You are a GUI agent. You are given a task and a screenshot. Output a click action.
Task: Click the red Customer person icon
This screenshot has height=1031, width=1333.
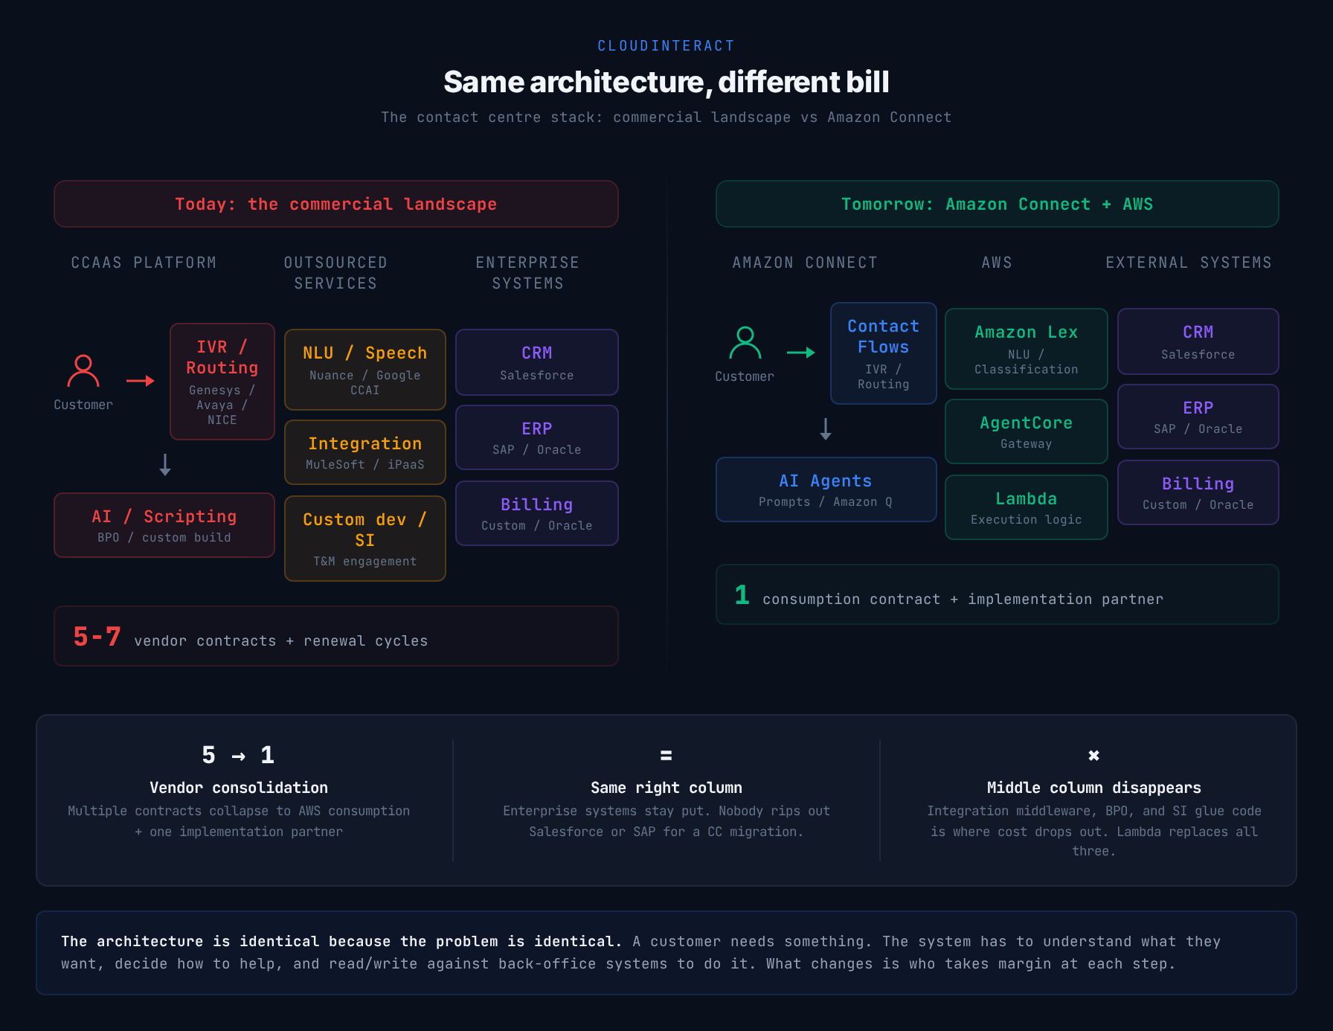tap(84, 370)
